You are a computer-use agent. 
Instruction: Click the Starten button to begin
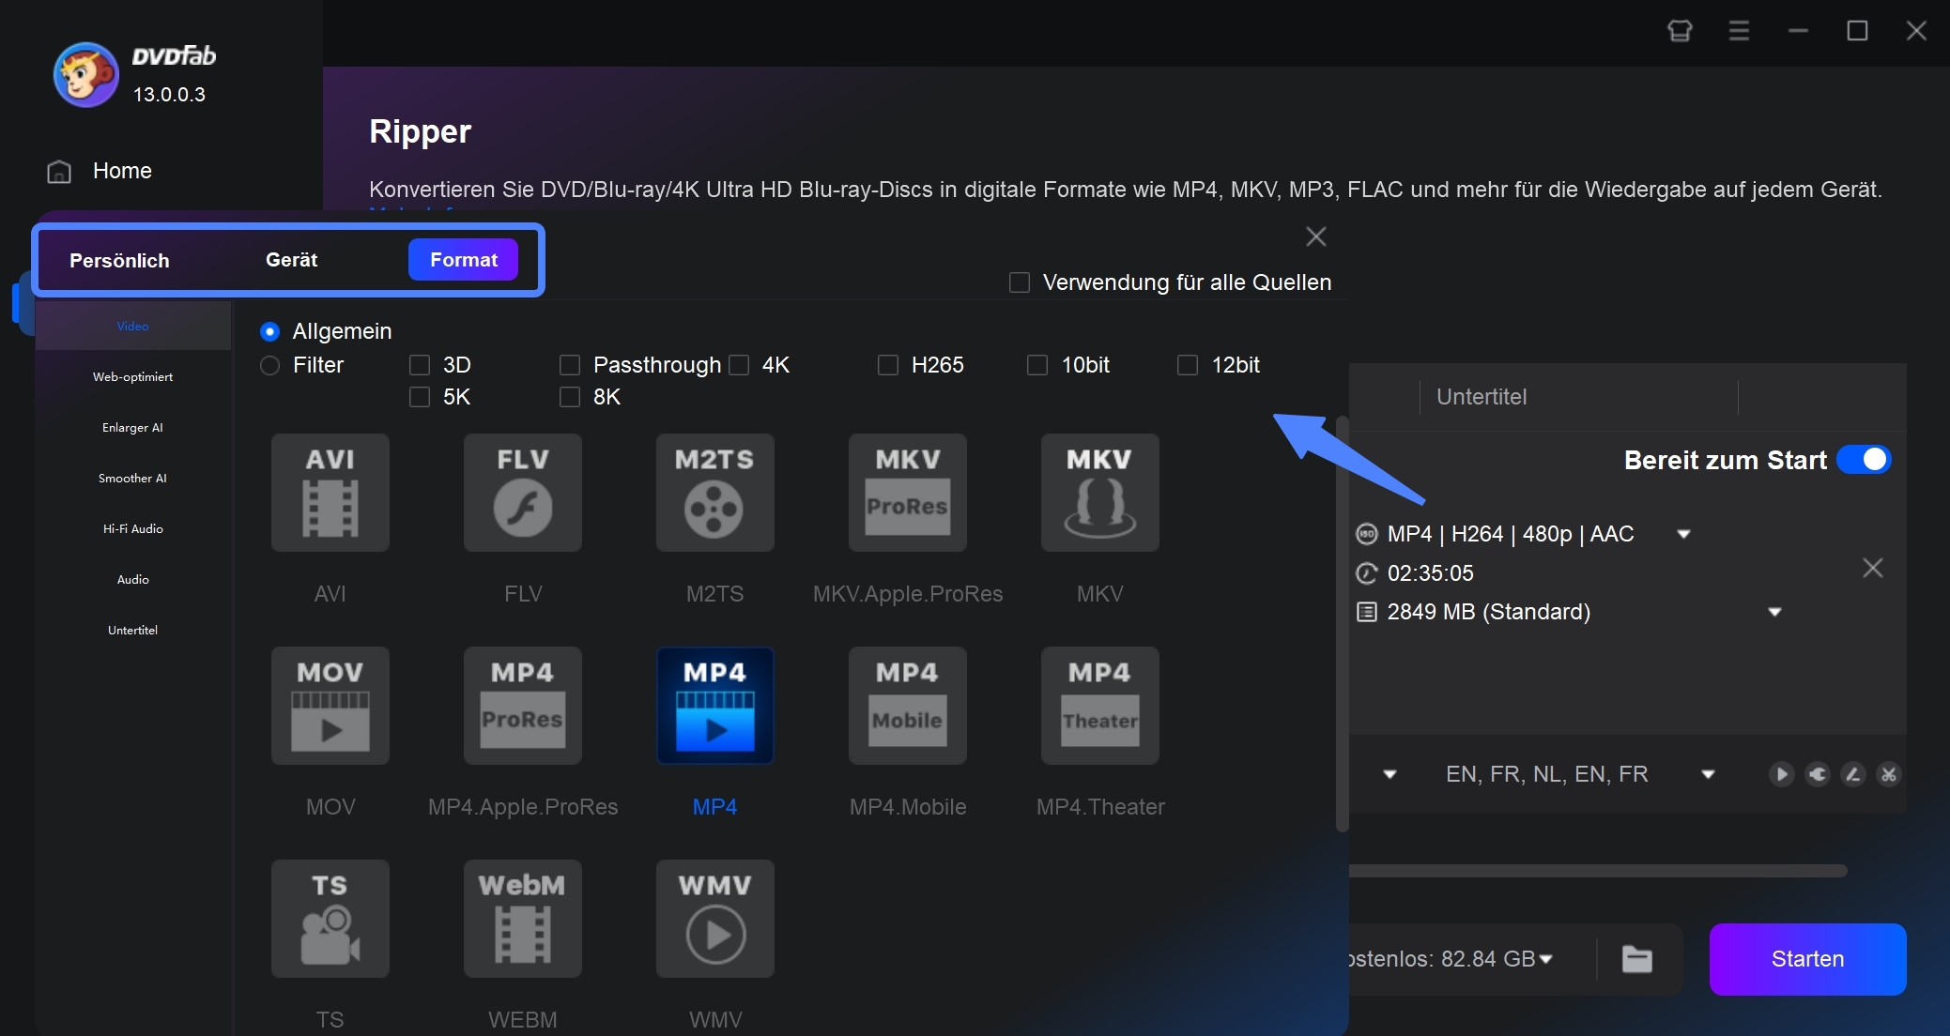1805,957
